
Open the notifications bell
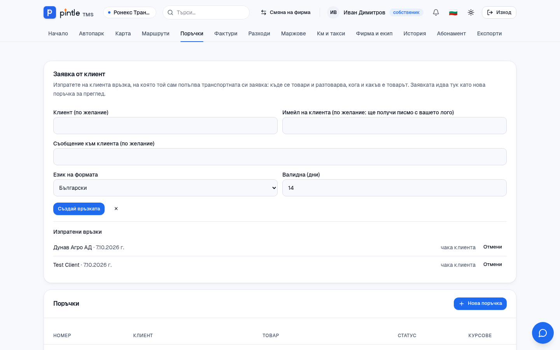(x=436, y=12)
